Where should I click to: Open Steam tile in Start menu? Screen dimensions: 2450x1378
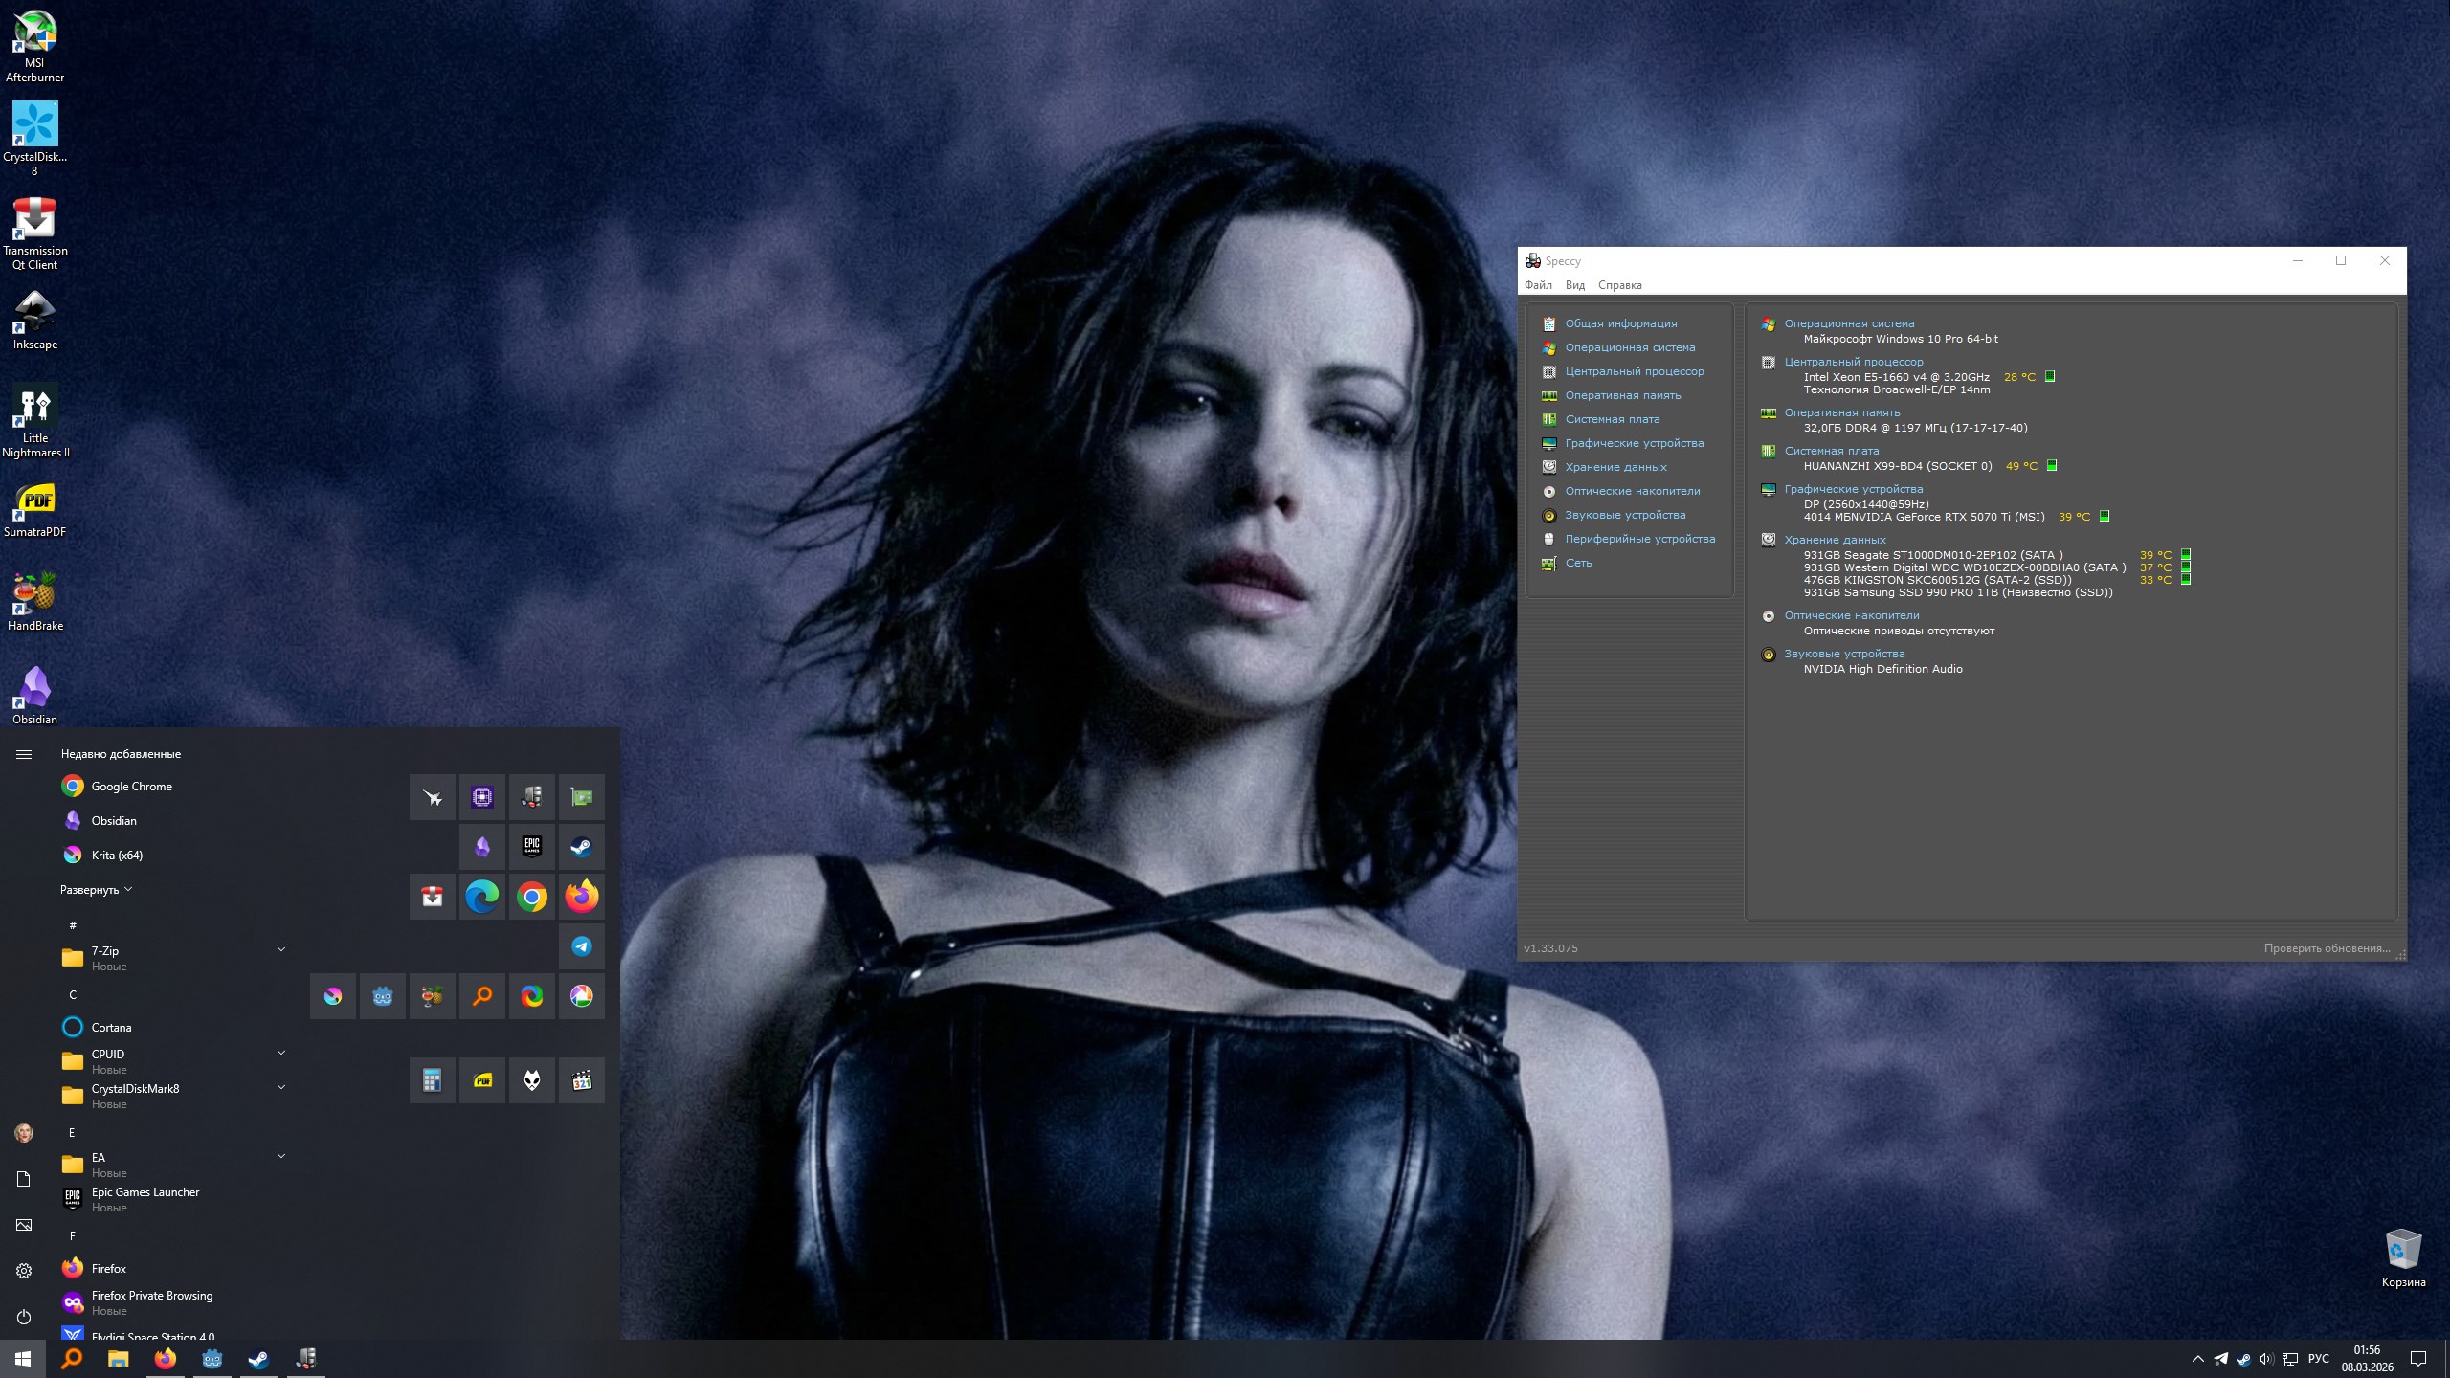pos(581,847)
